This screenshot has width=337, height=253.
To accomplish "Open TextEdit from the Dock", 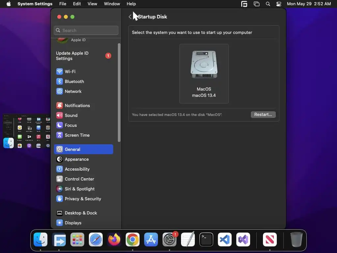I will (x=188, y=239).
